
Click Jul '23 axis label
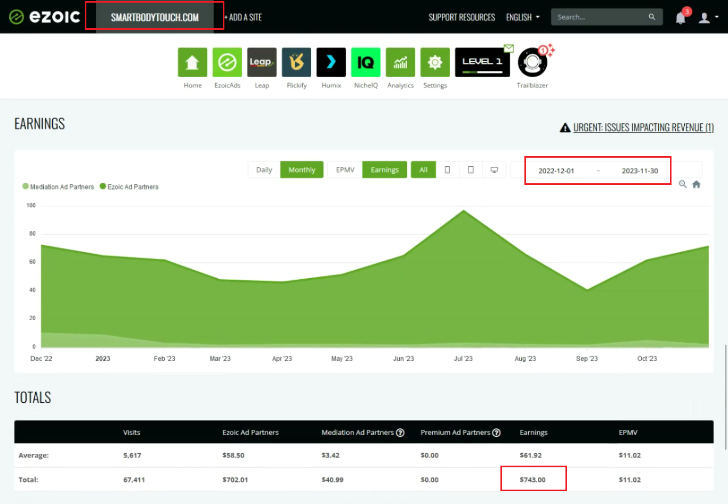(x=463, y=359)
